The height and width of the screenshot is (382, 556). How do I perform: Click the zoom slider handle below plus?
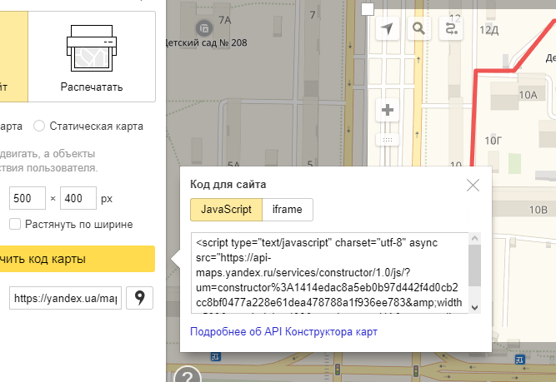pyautogui.click(x=387, y=140)
